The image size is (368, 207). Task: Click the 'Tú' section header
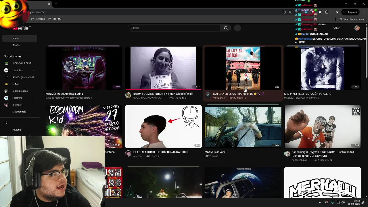[6, 123]
